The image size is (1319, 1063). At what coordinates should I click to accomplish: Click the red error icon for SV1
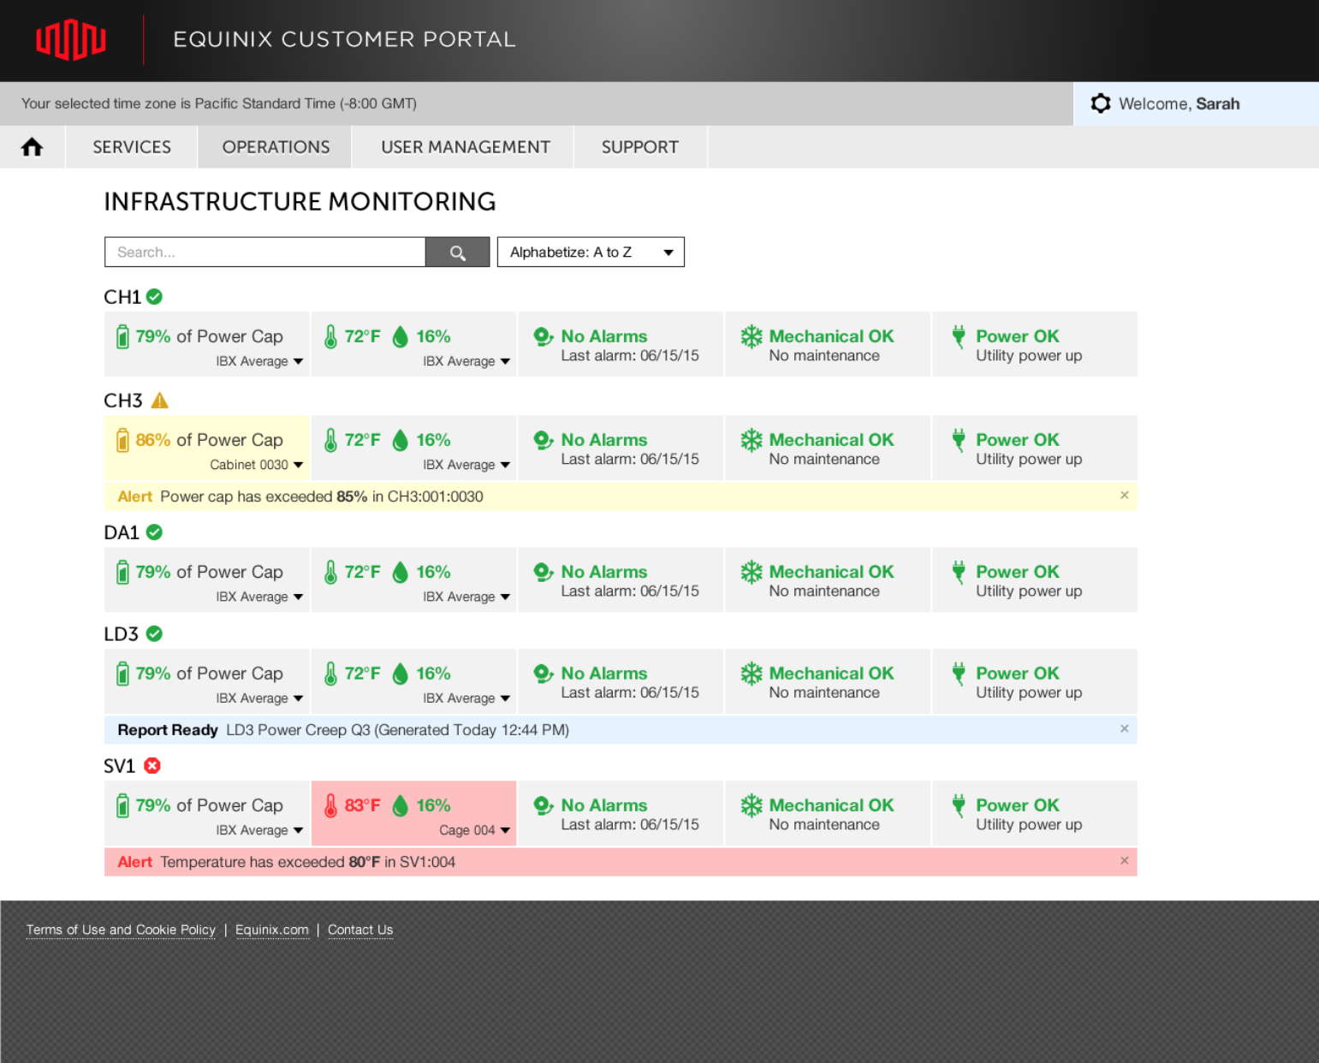pyautogui.click(x=152, y=766)
